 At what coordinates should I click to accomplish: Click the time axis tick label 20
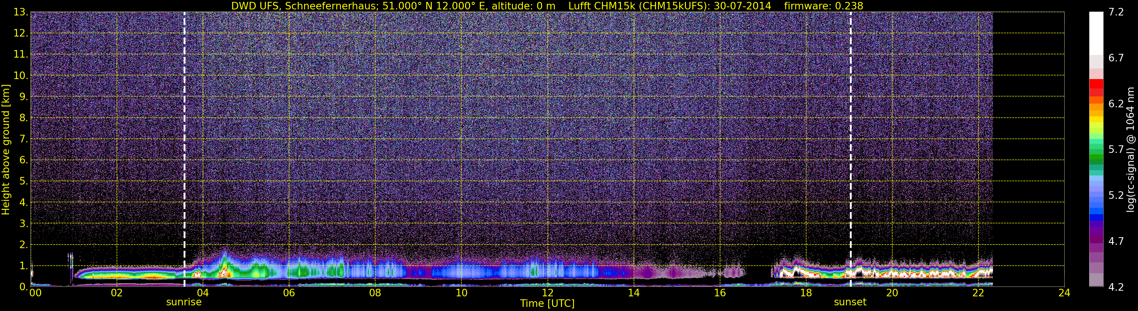[x=892, y=293]
